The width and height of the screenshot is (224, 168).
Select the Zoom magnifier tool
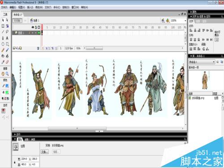(x=7, y=74)
